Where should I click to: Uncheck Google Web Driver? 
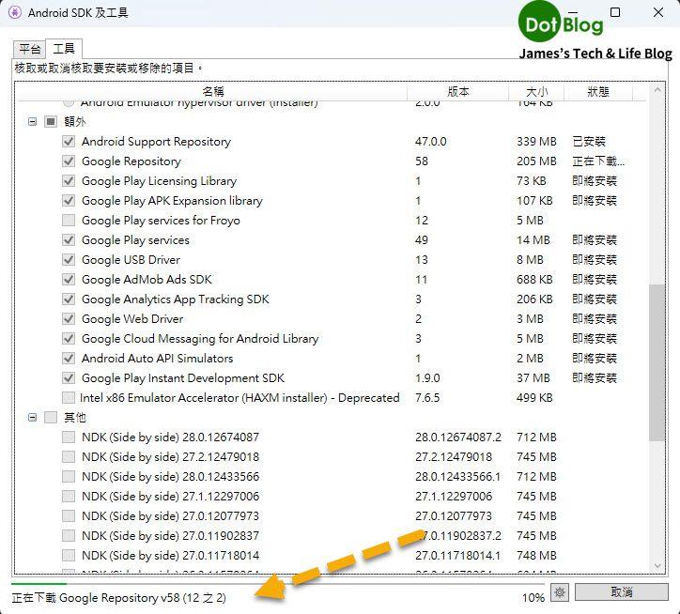point(69,318)
